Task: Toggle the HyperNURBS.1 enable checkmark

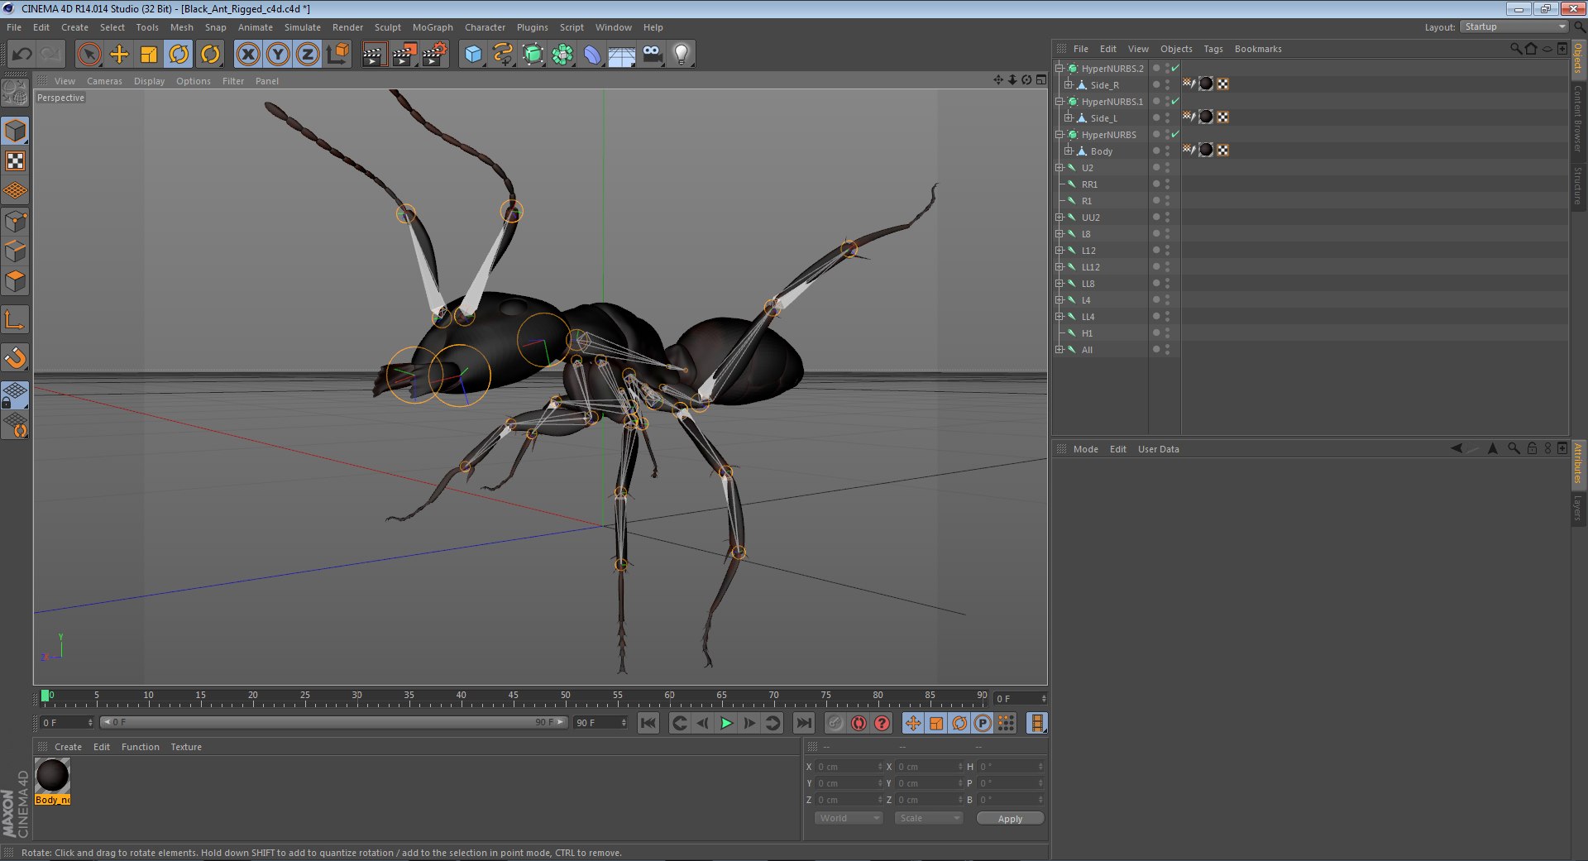Action: pyautogui.click(x=1175, y=101)
